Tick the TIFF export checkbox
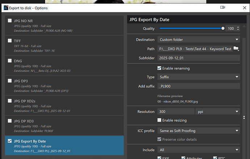This screenshot has width=250, height=159. (9, 41)
